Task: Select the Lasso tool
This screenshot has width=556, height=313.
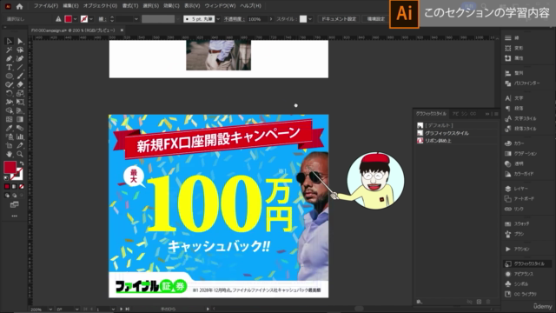Action: click(x=20, y=50)
